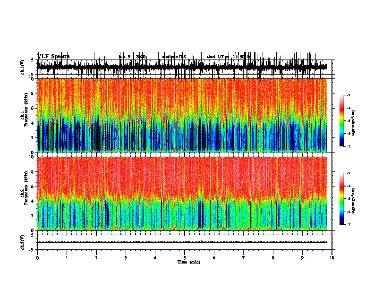Viewport: 374px width, 289px height.
Task: Click the time axis tick label '7'
Action: (x=244, y=258)
